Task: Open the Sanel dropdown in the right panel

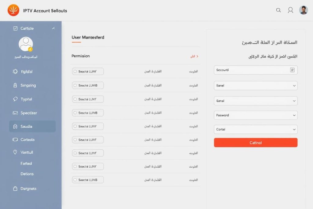Action: pyautogui.click(x=256, y=85)
